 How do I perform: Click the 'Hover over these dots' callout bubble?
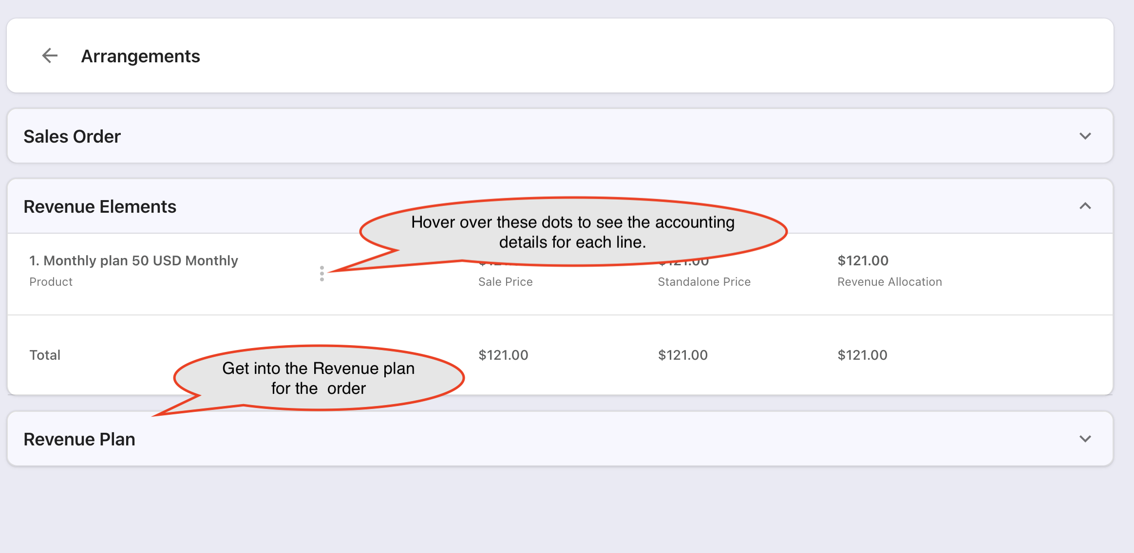572,232
